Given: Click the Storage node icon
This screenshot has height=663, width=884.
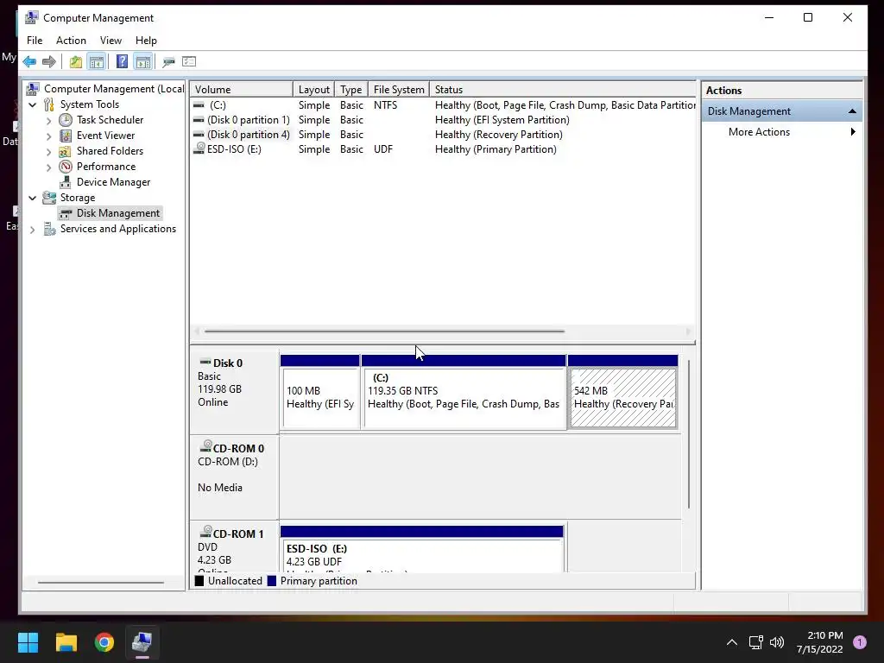Looking at the screenshot, I should 49,198.
